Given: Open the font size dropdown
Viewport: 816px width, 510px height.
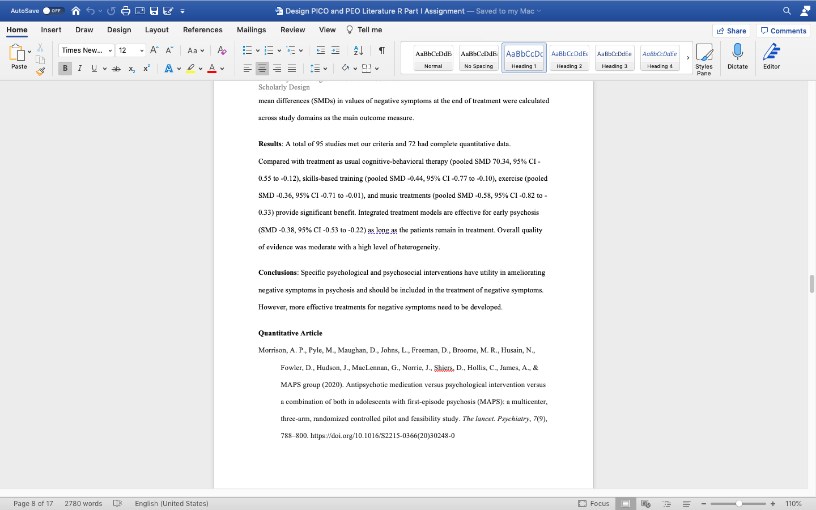Looking at the screenshot, I should click(142, 50).
